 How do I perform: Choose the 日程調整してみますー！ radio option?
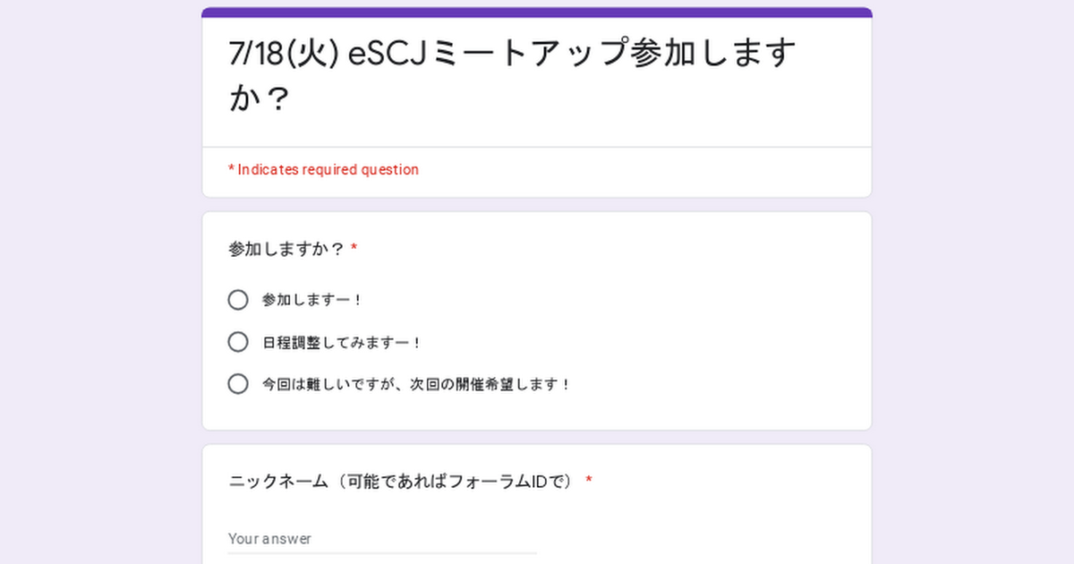click(238, 342)
